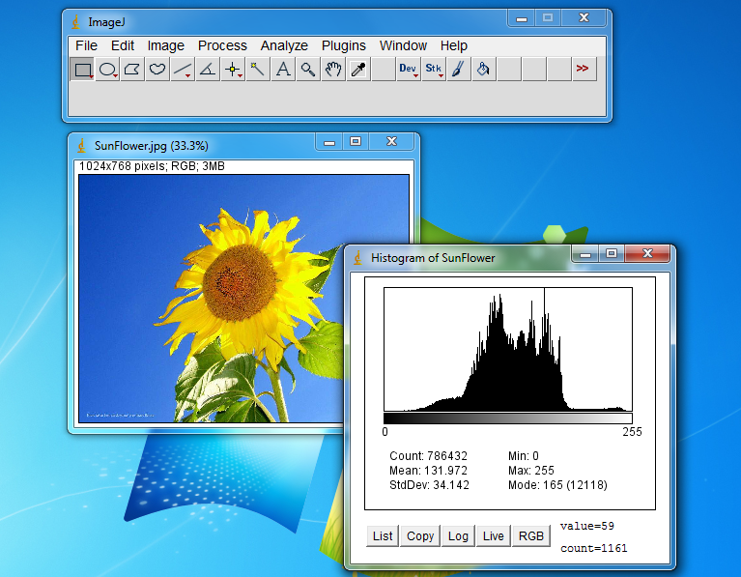The width and height of the screenshot is (741, 577).
Task: Click the 'Mean: 131.972' statistic
Action: click(428, 471)
